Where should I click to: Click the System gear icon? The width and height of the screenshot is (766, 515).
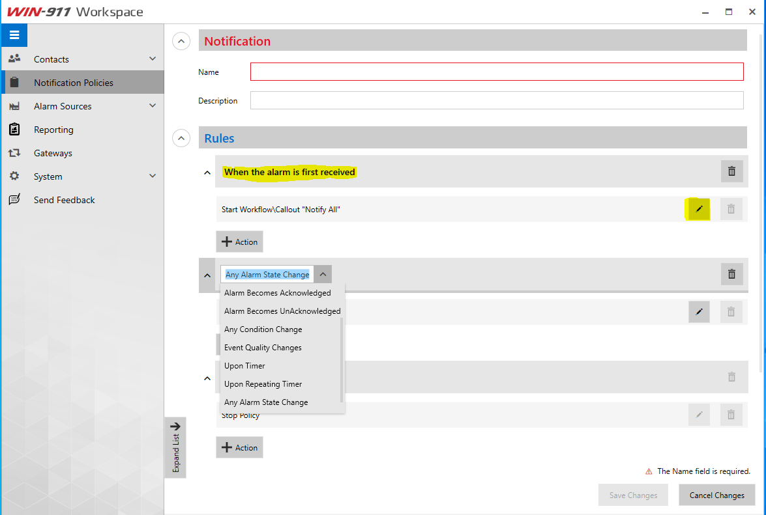[14, 176]
